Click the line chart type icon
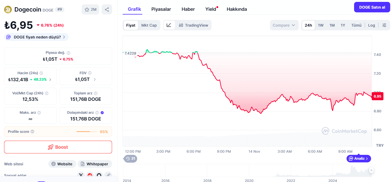391x182 pixels. pos(169,25)
